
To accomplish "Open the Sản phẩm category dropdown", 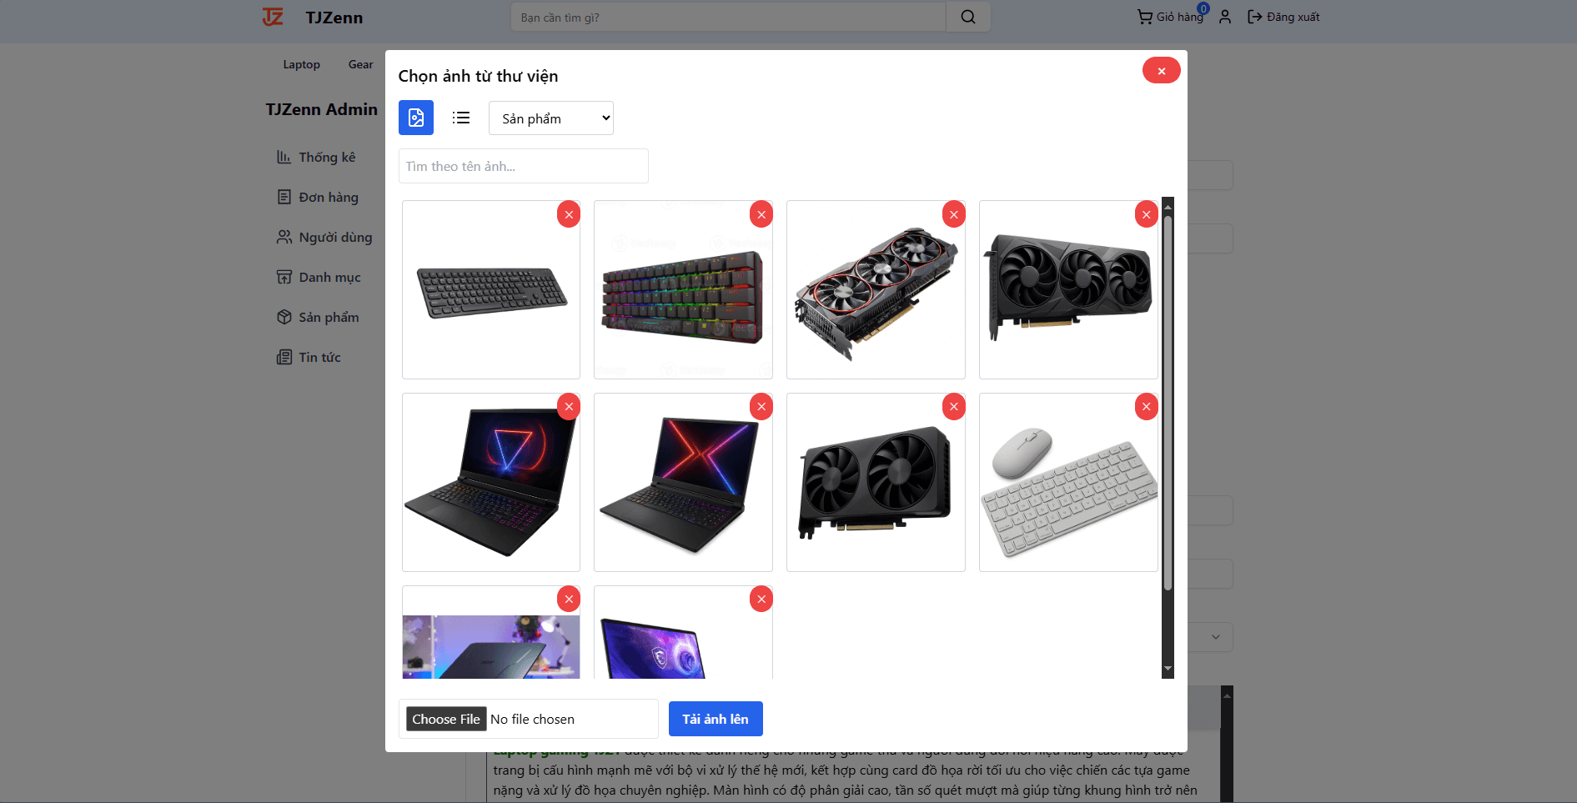I will [x=551, y=118].
